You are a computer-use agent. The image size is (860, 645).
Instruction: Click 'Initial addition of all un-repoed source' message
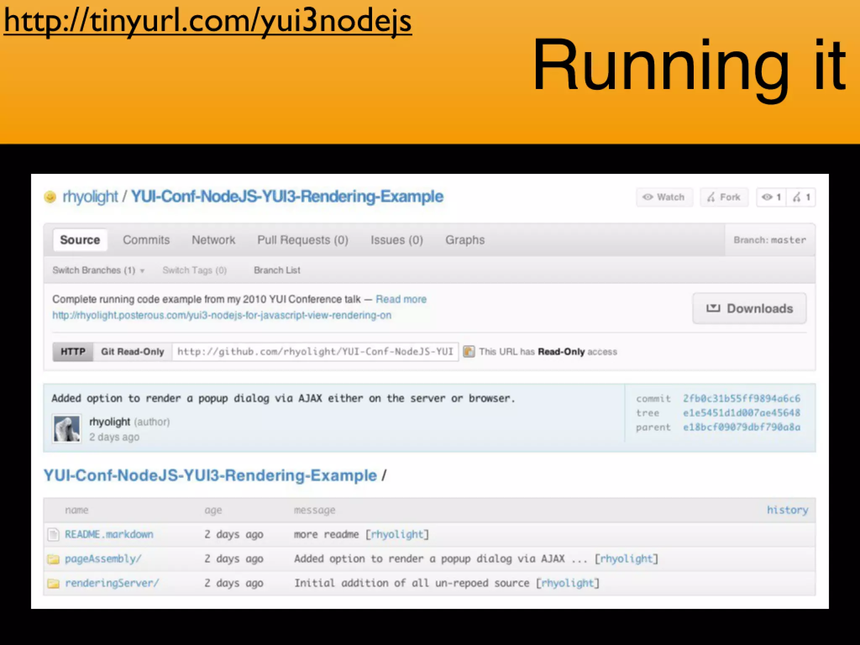(x=412, y=583)
